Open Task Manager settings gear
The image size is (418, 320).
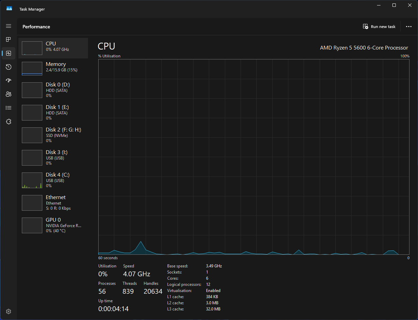8,311
